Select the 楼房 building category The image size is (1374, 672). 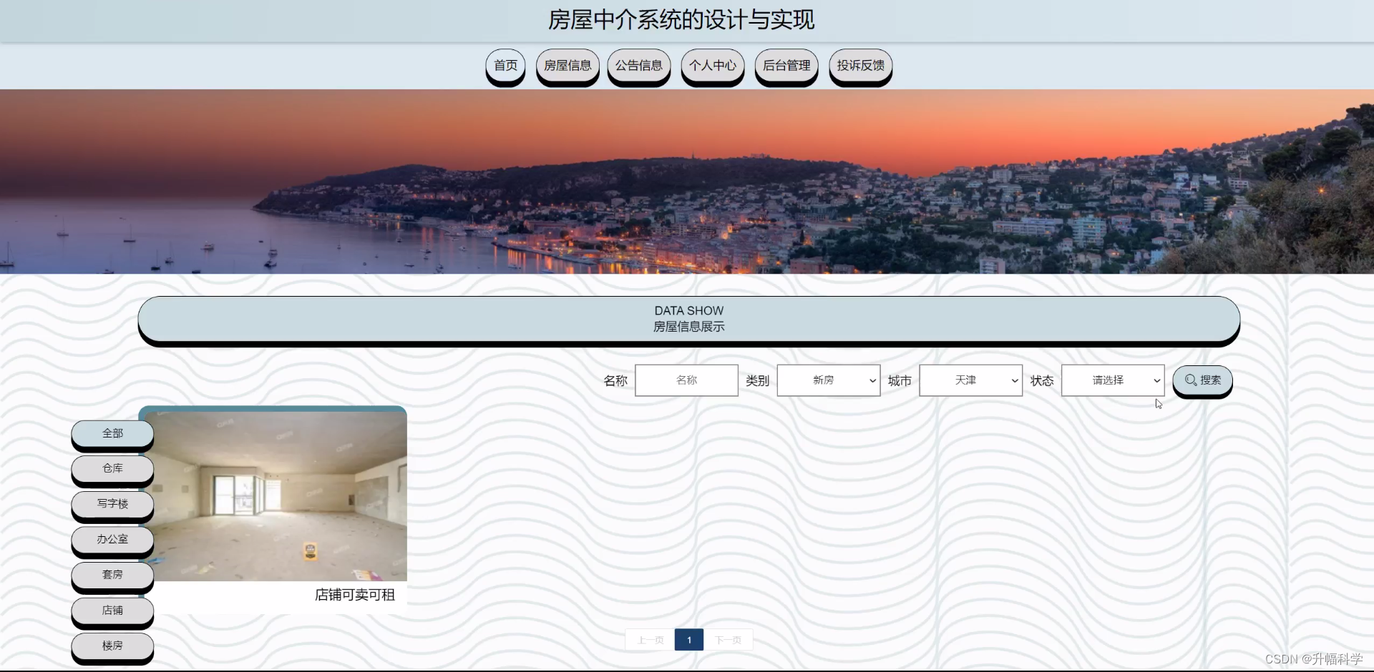pyautogui.click(x=112, y=646)
